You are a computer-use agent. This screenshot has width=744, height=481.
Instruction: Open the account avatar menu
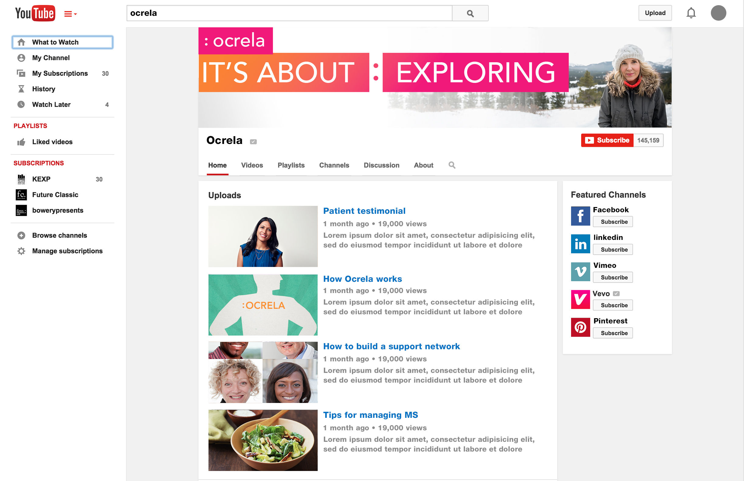tap(718, 13)
